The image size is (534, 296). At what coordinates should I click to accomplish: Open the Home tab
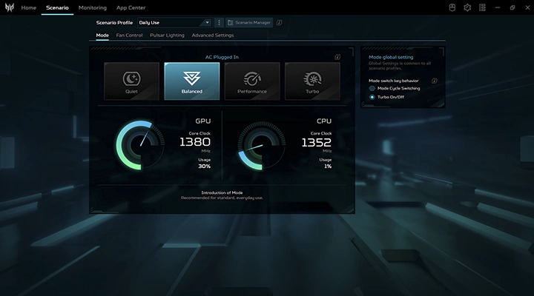pyautogui.click(x=29, y=7)
